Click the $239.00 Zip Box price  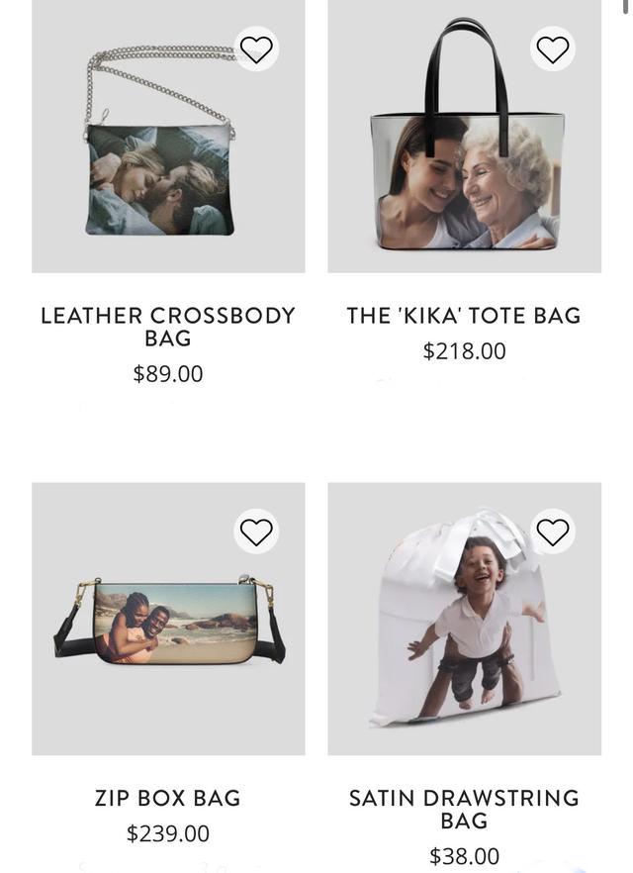click(x=168, y=833)
